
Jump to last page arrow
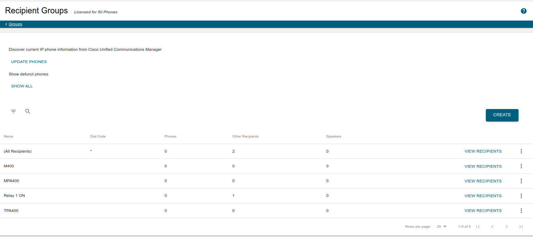pos(521,227)
